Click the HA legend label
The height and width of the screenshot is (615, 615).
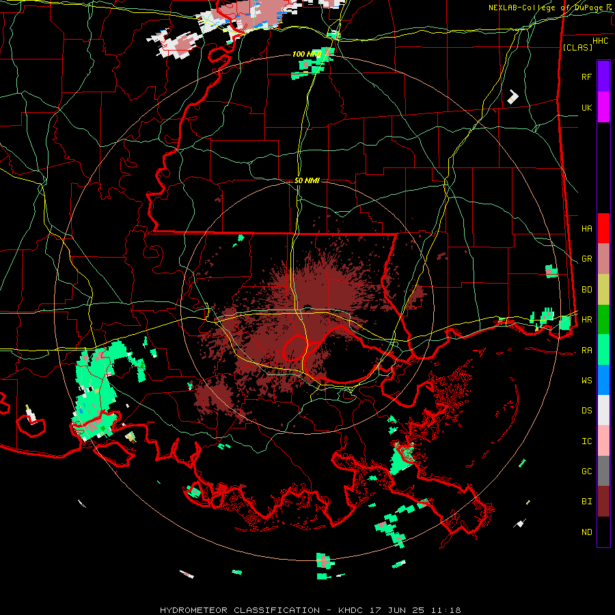(x=586, y=228)
